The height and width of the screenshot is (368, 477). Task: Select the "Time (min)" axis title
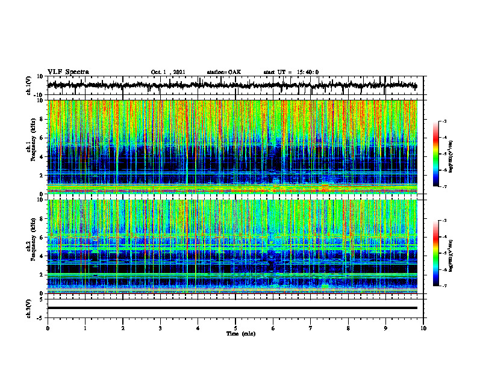tap(241, 334)
